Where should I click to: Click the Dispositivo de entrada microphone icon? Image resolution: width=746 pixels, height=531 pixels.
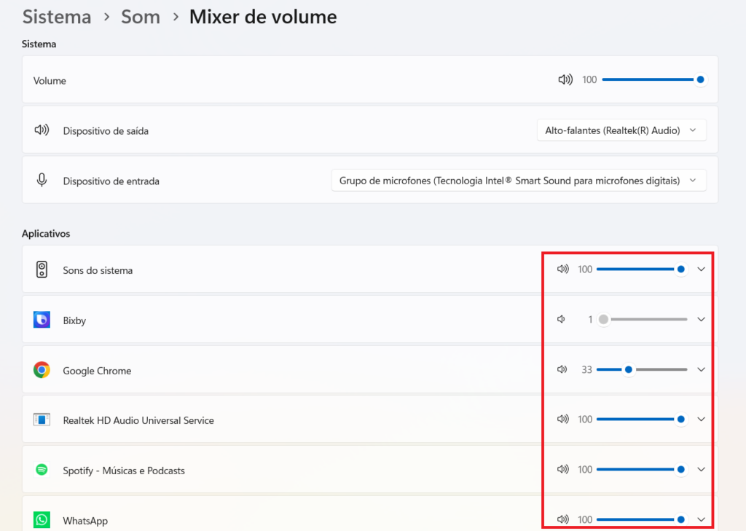click(x=42, y=180)
